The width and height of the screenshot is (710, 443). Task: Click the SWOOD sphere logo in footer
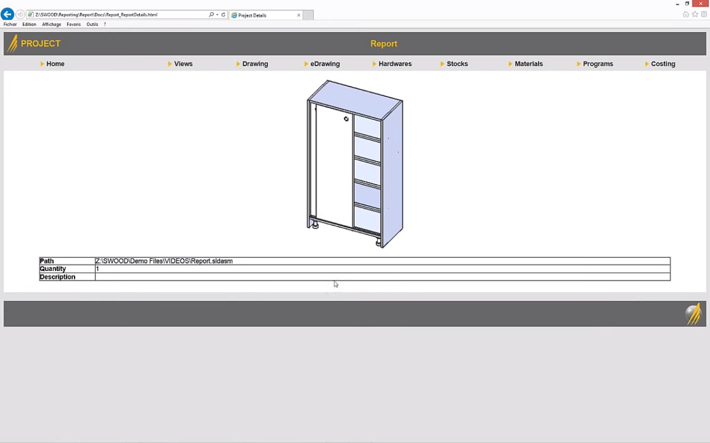pyautogui.click(x=693, y=314)
